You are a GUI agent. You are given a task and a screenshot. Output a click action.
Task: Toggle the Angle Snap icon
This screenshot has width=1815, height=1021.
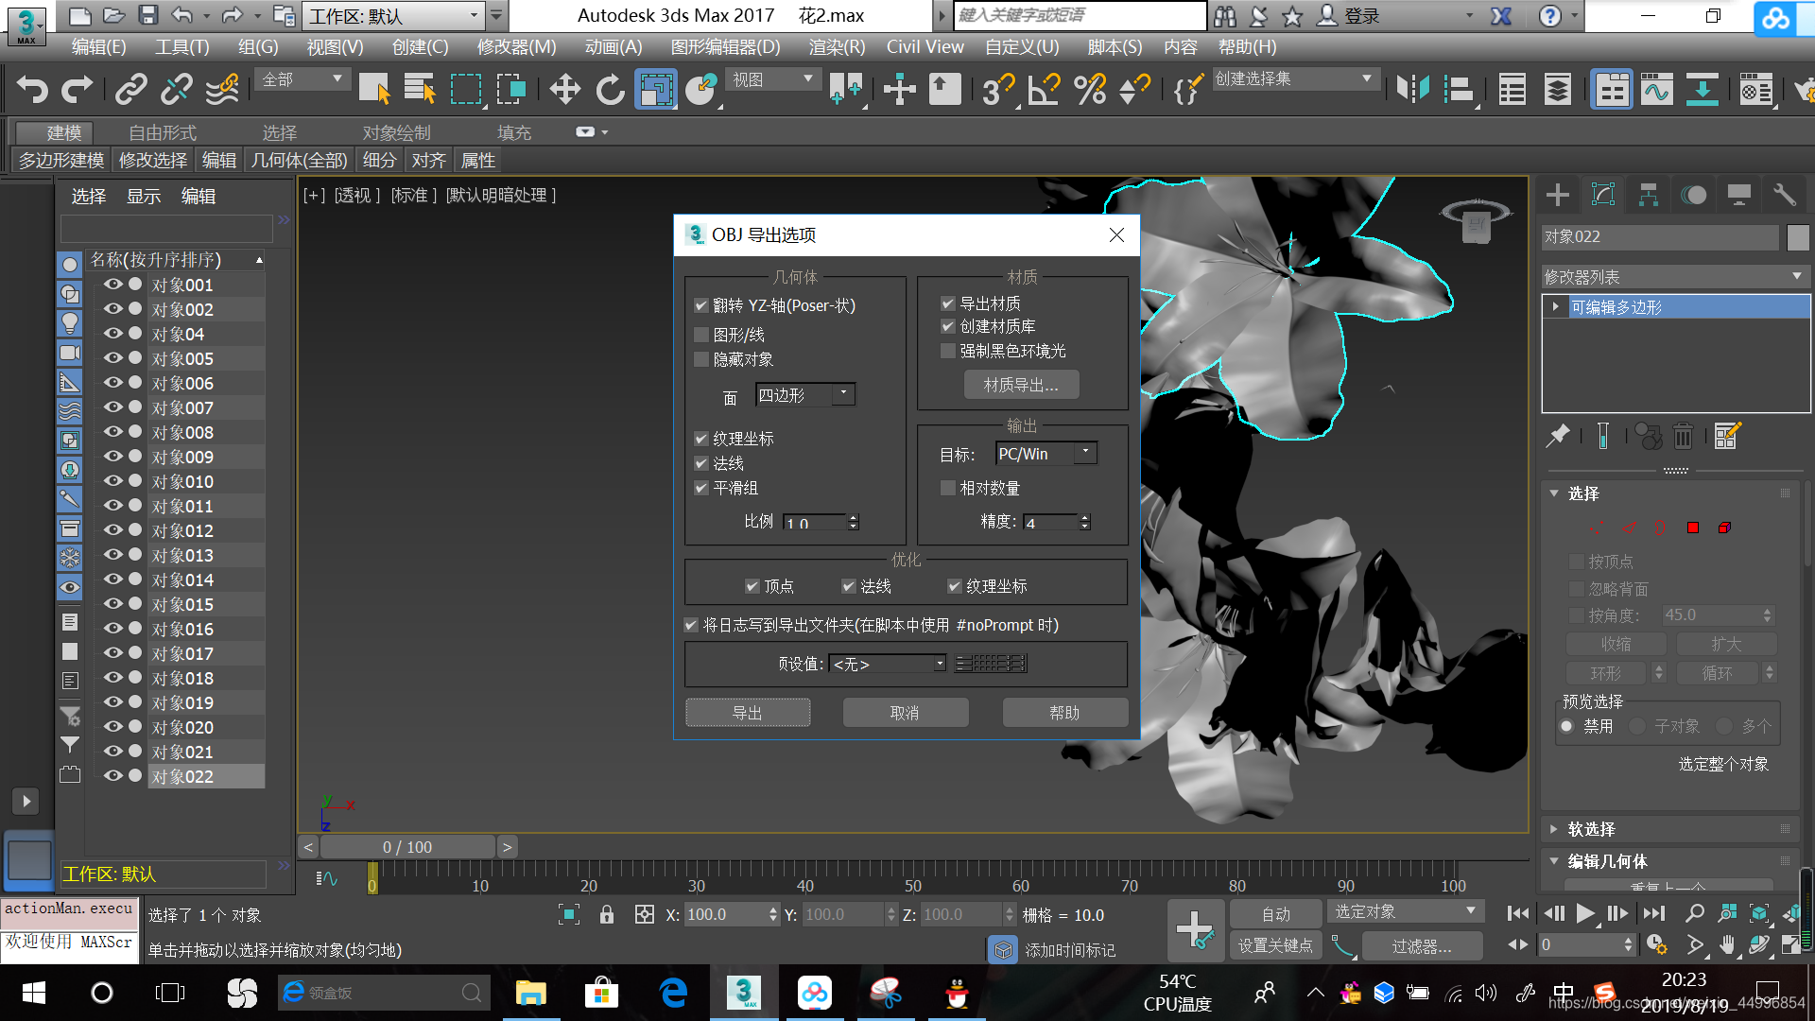click(x=1044, y=90)
